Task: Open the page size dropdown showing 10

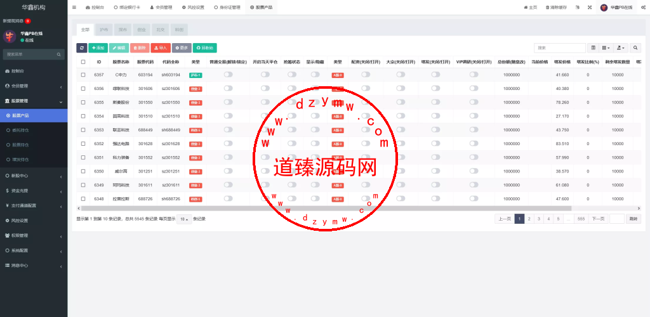Action: click(184, 219)
